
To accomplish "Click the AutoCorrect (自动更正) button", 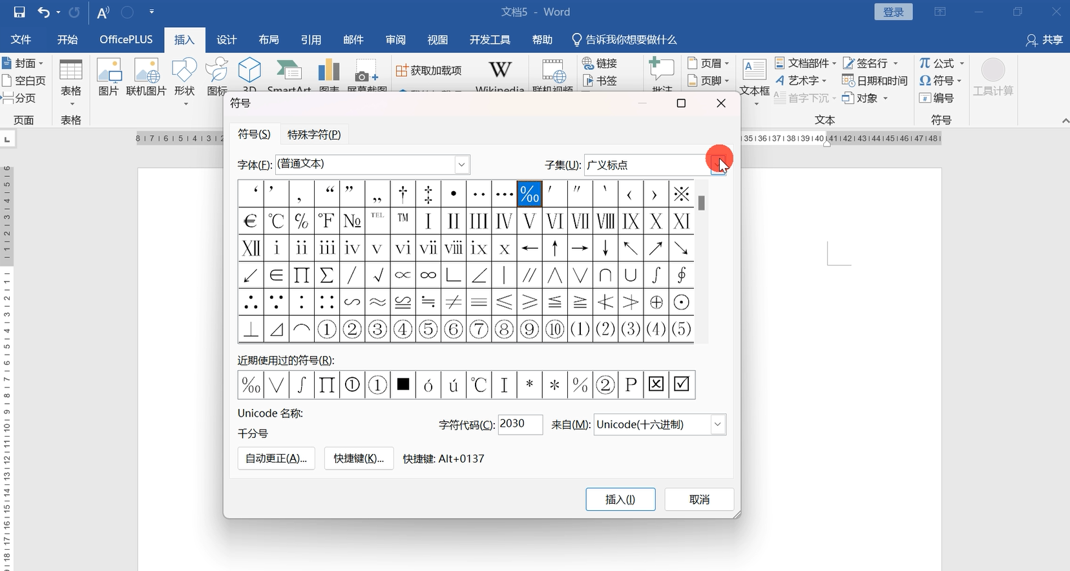I will point(277,458).
